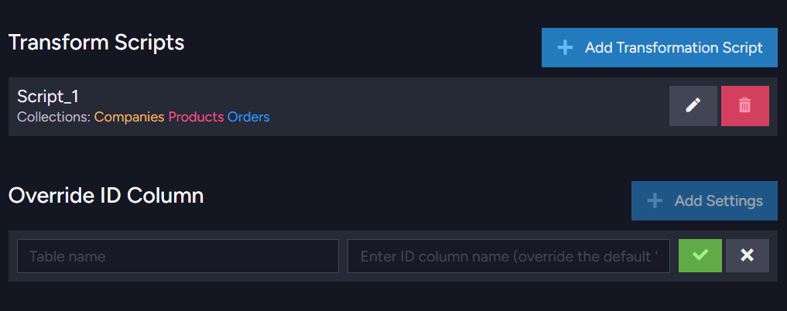Focus the Enter ID column name field

[x=508, y=256]
